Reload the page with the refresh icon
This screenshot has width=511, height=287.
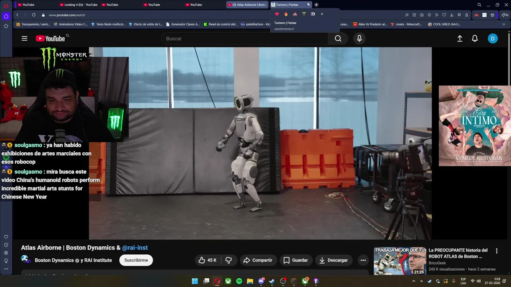[x=34, y=15]
